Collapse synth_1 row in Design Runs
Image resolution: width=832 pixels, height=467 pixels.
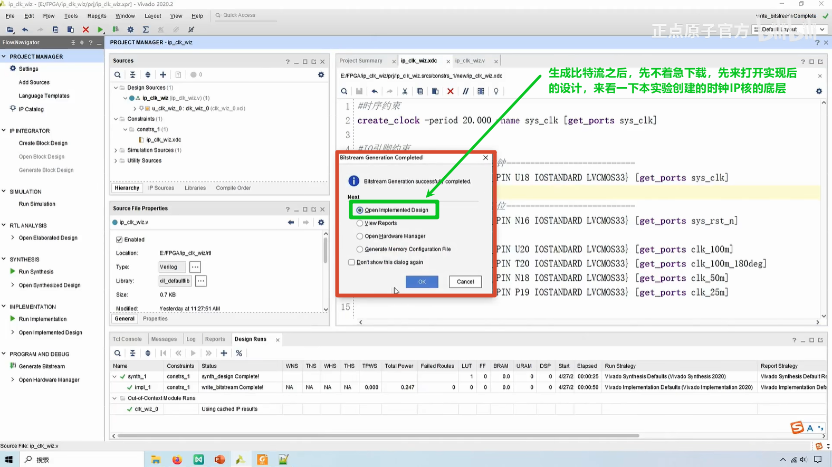click(x=114, y=377)
